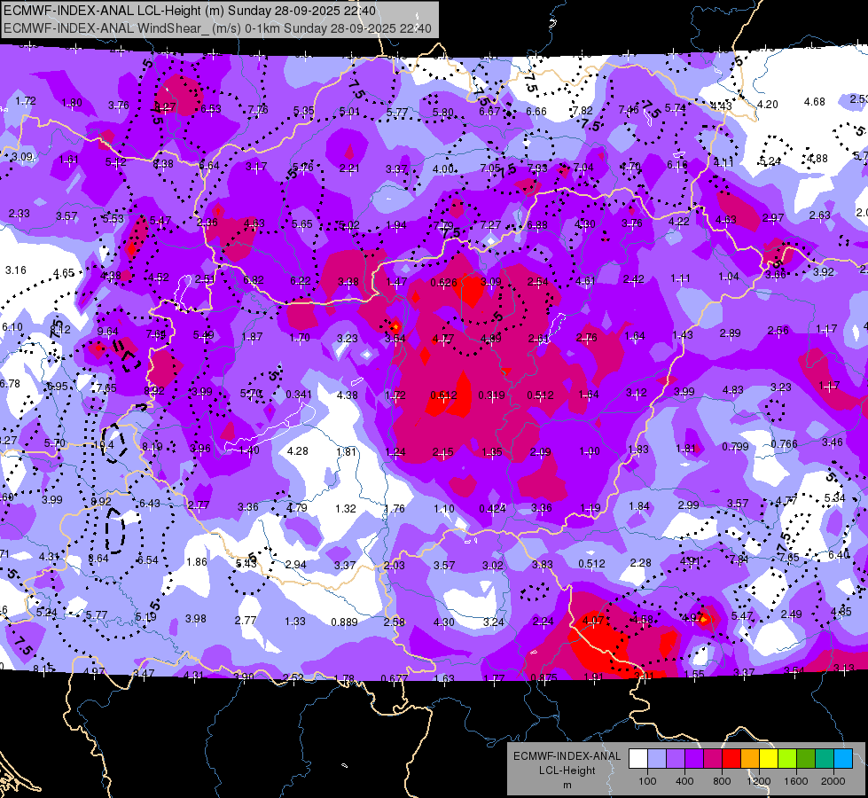Click the wind shear value 4.68
This screenshot has height=798, width=868.
pyautogui.click(x=814, y=102)
